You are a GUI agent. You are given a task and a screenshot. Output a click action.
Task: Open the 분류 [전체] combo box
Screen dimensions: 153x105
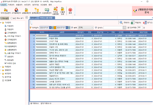click(86, 28)
